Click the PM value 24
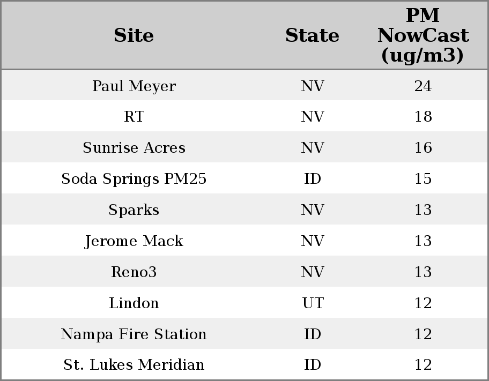 pyautogui.click(x=423, y=86)
